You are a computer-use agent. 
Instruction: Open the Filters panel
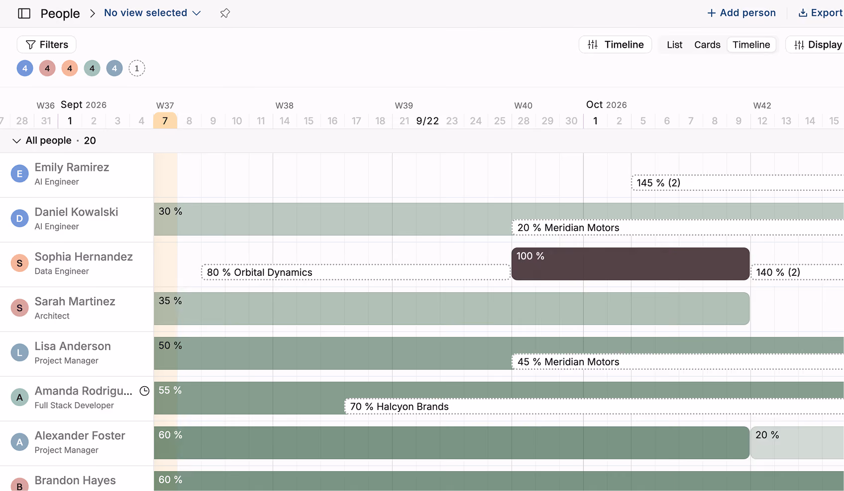click(47, 45)
